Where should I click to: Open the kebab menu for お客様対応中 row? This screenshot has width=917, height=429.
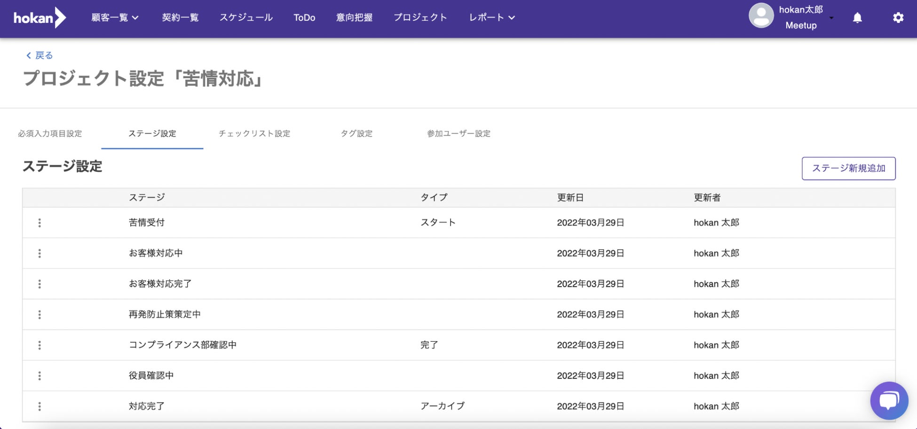[40, 253]
